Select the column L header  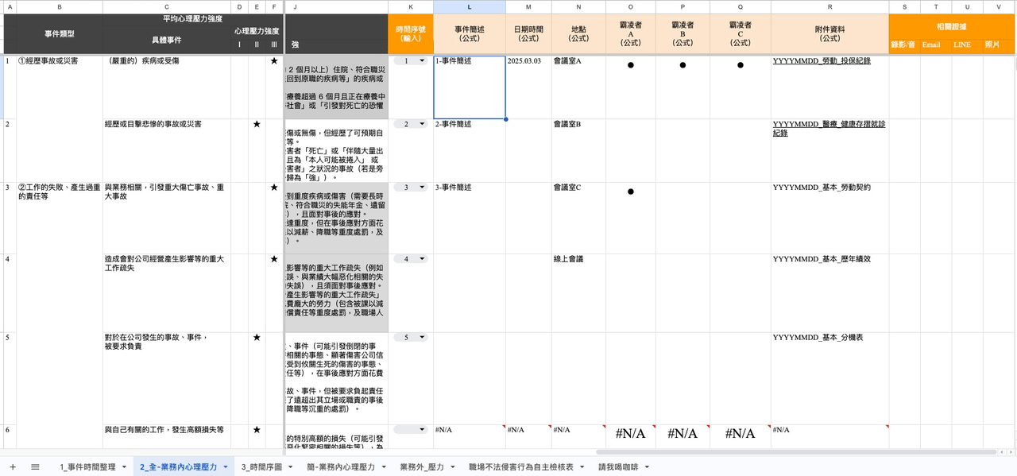point(470,6)
